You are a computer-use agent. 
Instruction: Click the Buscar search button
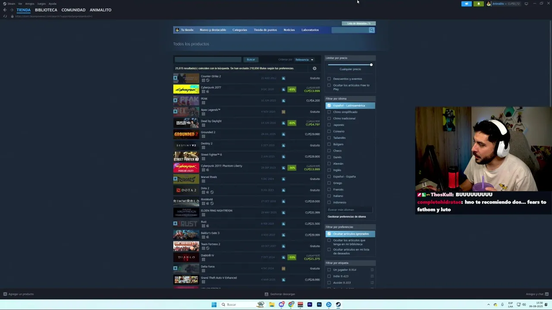(x=251, y=60)
